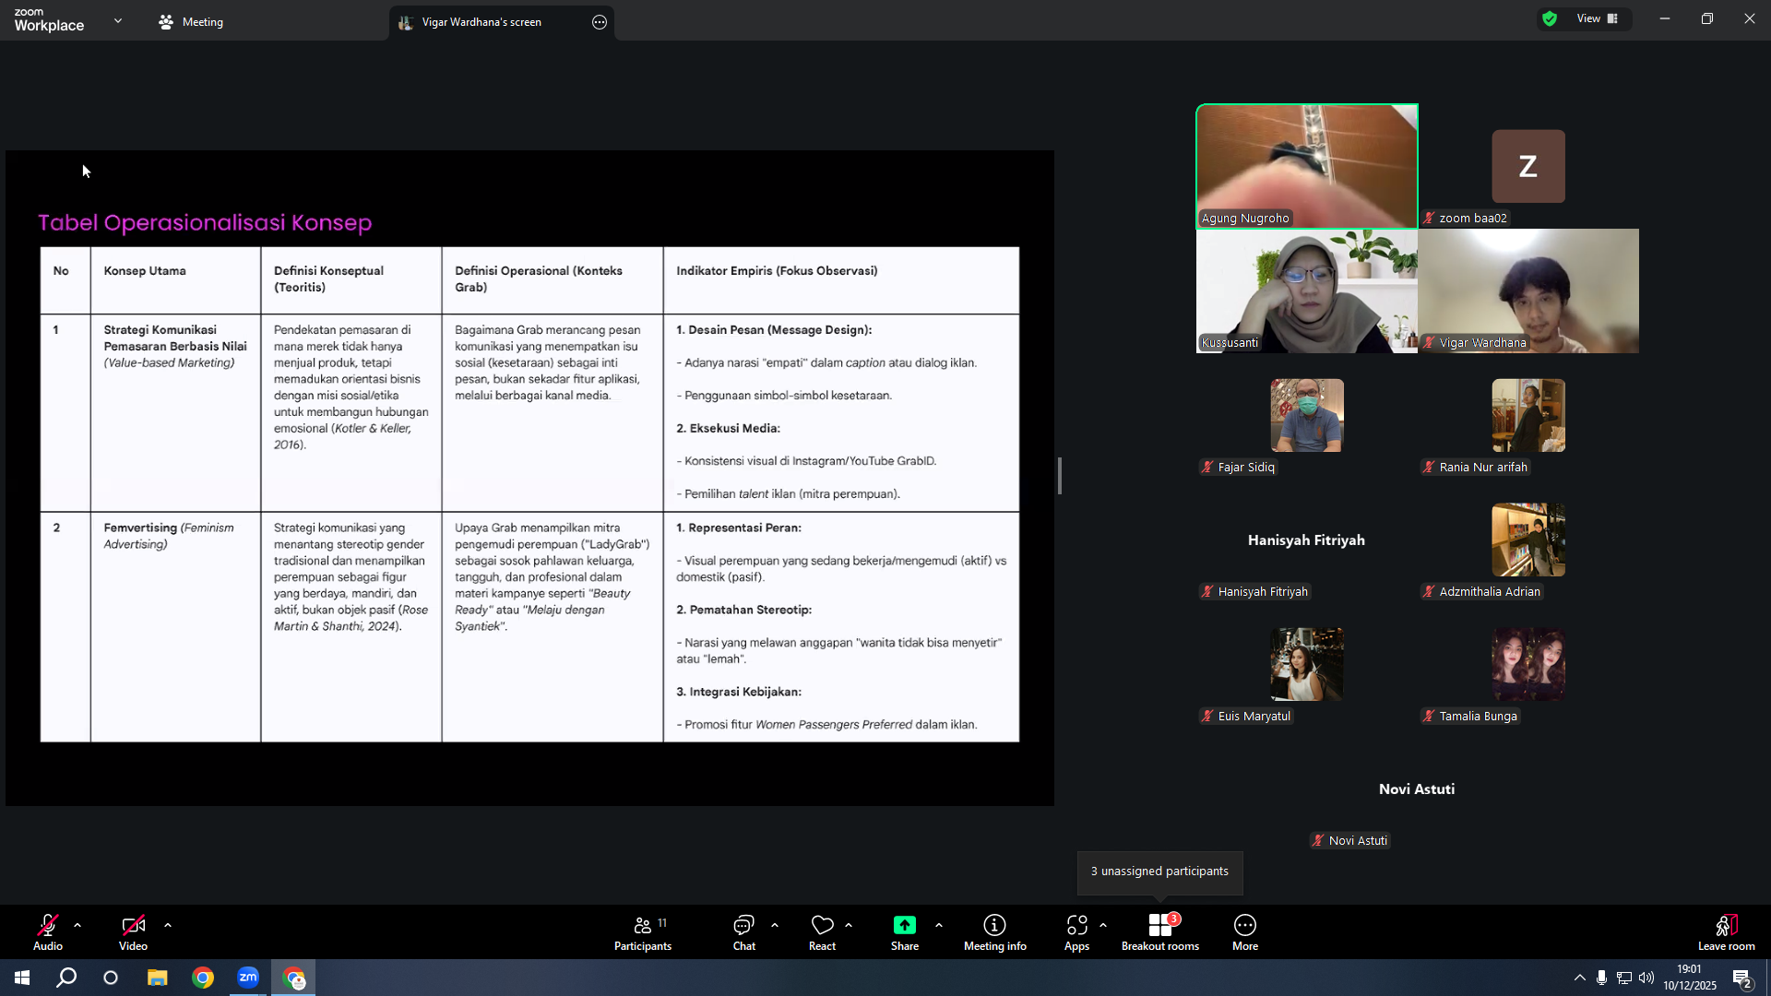Open the second Chrome profile window on taskbar
The width and height of the screenshot is (1771, 996).
(293, 978)
